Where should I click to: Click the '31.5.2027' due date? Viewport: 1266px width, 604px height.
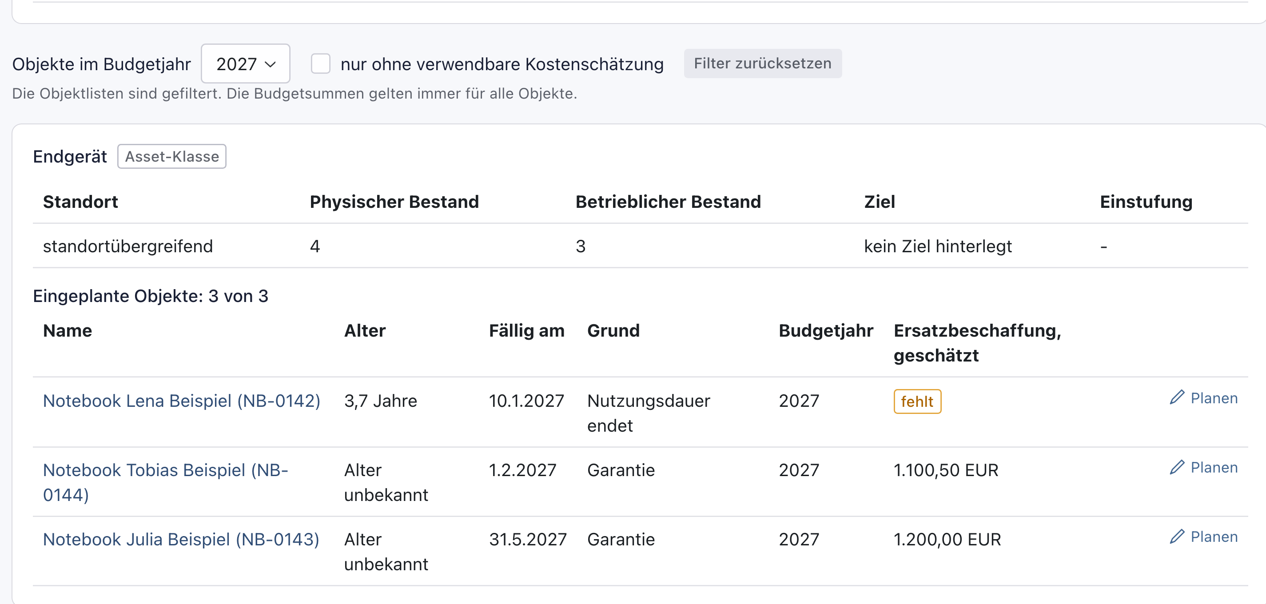click(x=528, y=540)
